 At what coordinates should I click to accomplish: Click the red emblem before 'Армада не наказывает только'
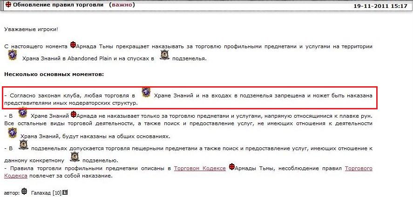pos(74,114)
